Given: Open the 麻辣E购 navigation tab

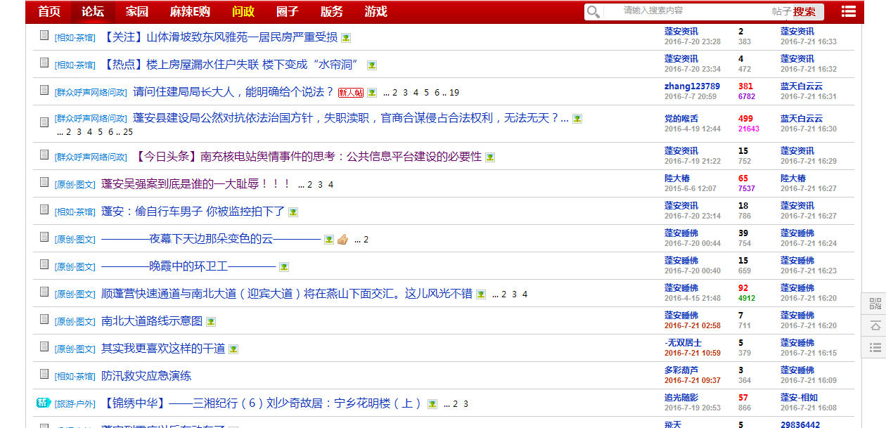Looking at the screenshot, I should [190, 12].
